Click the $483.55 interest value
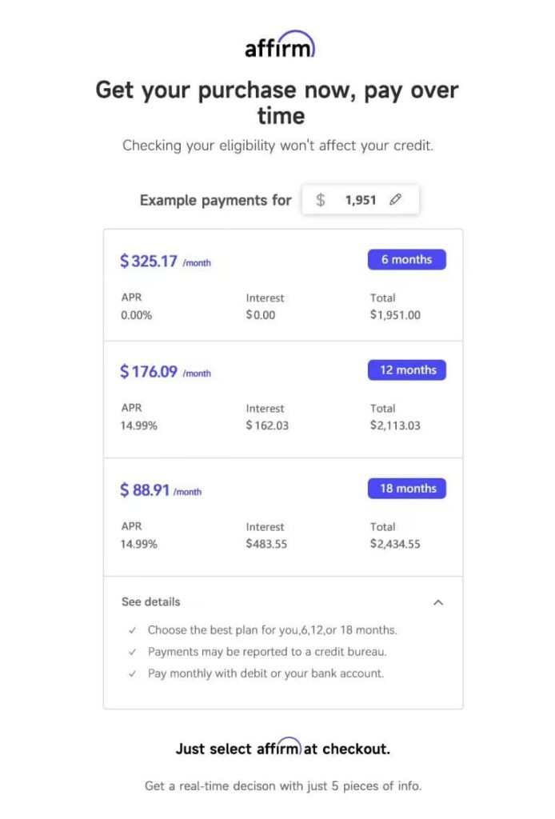This screenshot has height=819, width=555. tap(265, 544)
